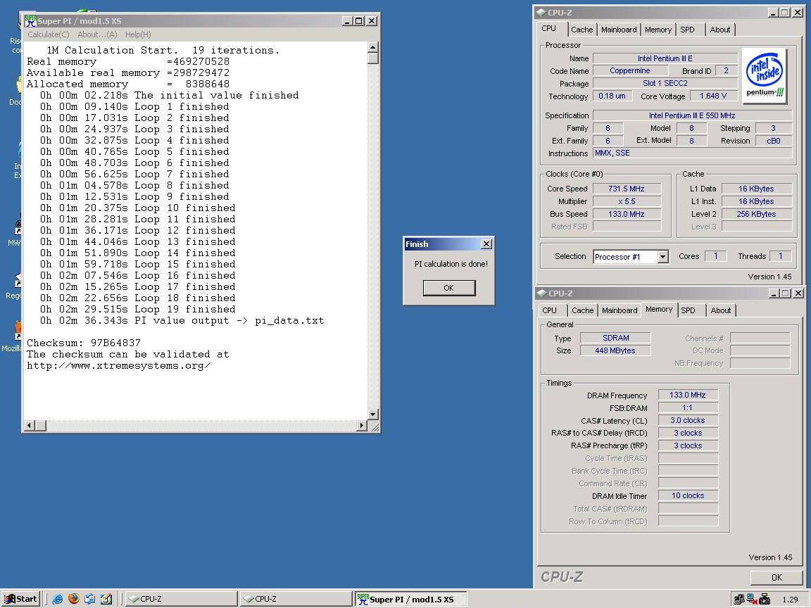Click the 448 MBytes size field

point(615,350)
